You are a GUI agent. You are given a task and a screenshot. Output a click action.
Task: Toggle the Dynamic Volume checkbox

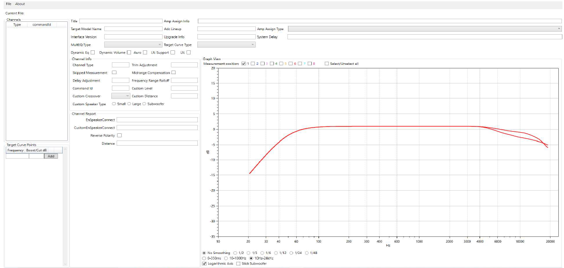(129, 52)
